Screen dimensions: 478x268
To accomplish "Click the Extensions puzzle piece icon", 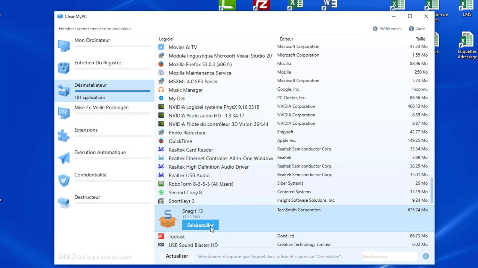I will coord(63,135).
